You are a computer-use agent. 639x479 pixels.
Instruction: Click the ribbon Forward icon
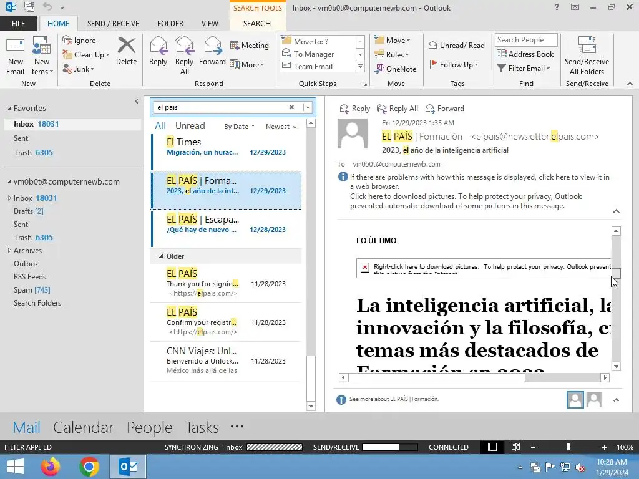pyautogui.click(x=212, y=51)
